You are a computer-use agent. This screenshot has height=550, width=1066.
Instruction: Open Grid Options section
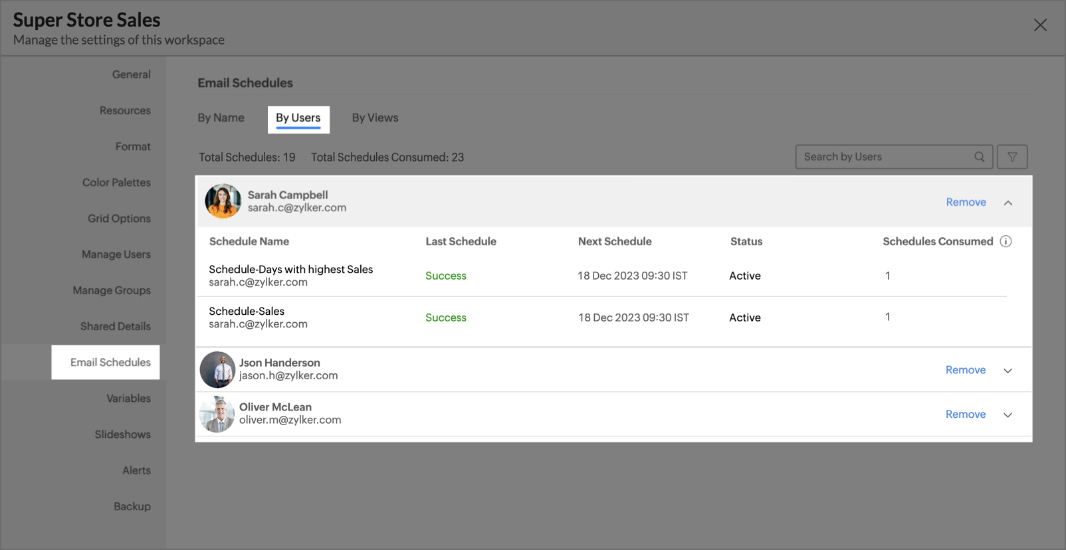point(119,218)
